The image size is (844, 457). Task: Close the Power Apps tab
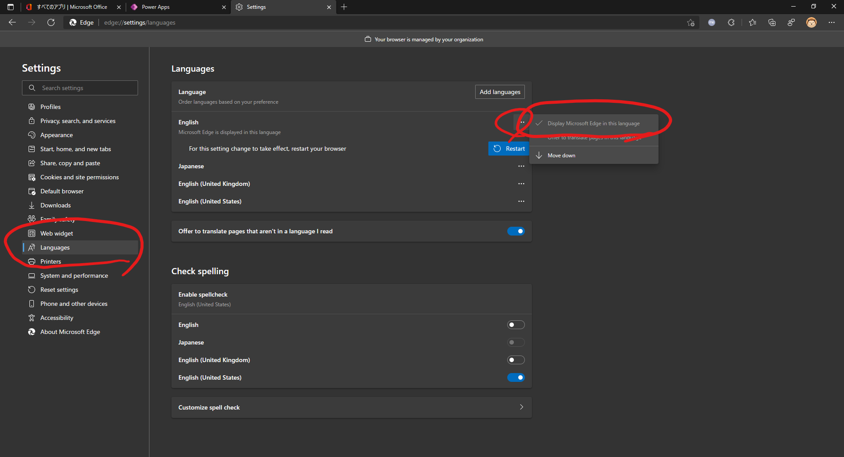[x=224, y=7]
